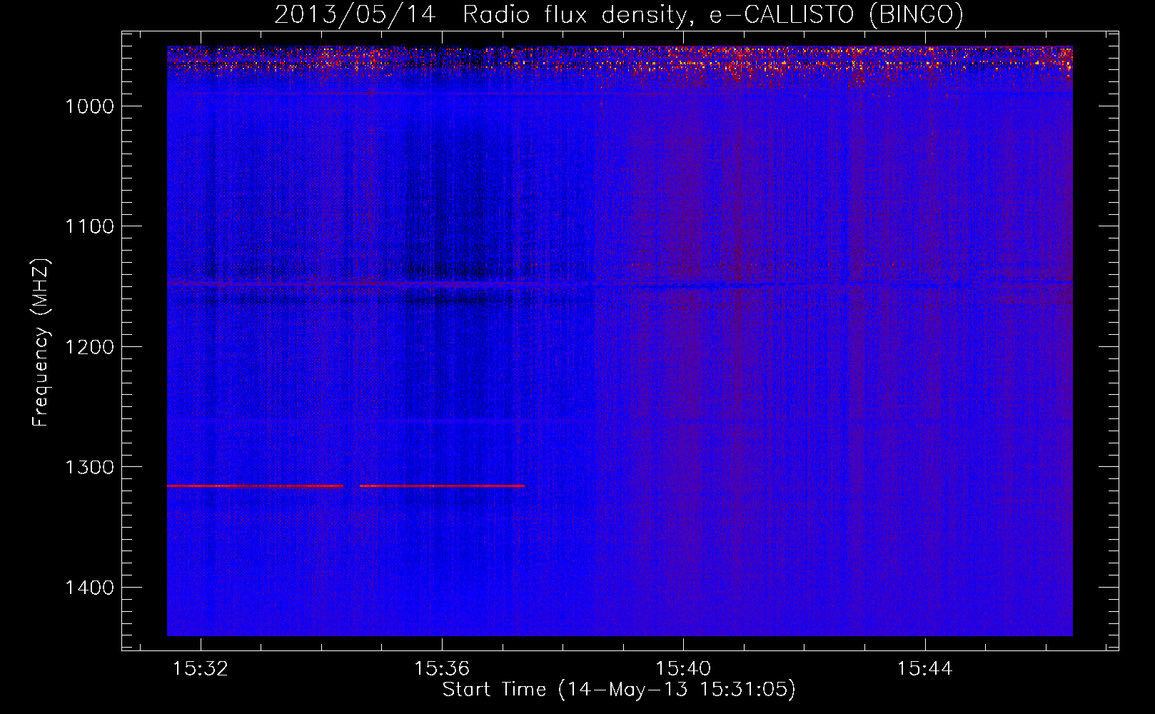1155x714 pixels.
Task: Click the 'Start Time (14-May-13 15:31:05)' label
Action: [x=619, y=690]
